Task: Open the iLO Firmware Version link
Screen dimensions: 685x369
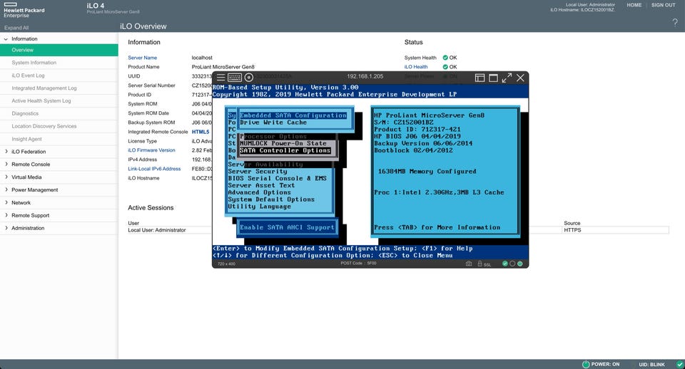Action: (x=151, y=150)
